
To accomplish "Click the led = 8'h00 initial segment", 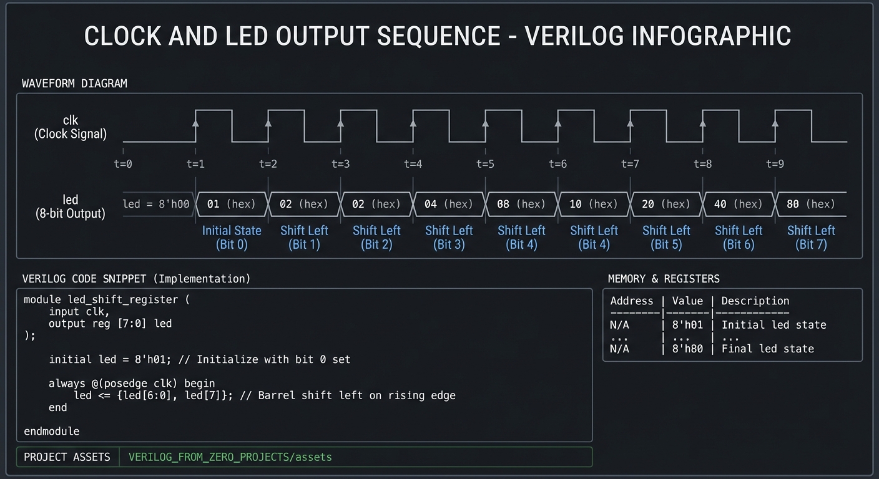I will coord(157,203).
